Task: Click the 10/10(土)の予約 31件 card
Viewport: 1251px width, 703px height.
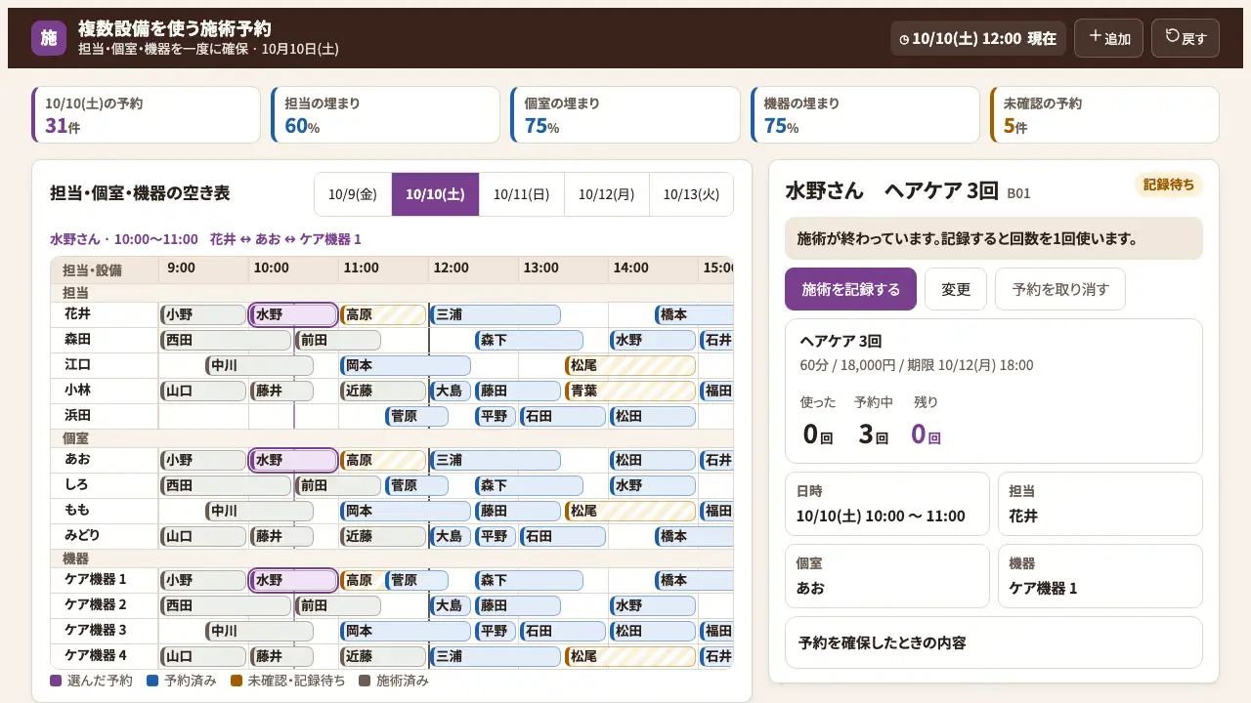Action: (x=147, y=115)
